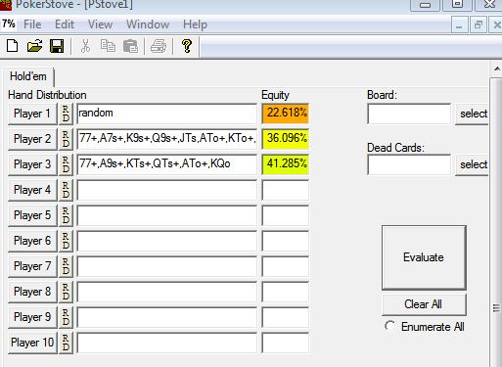Click the Player 1 button
The width and height of the screenshot is (502, 367).
tap(32, 114)
